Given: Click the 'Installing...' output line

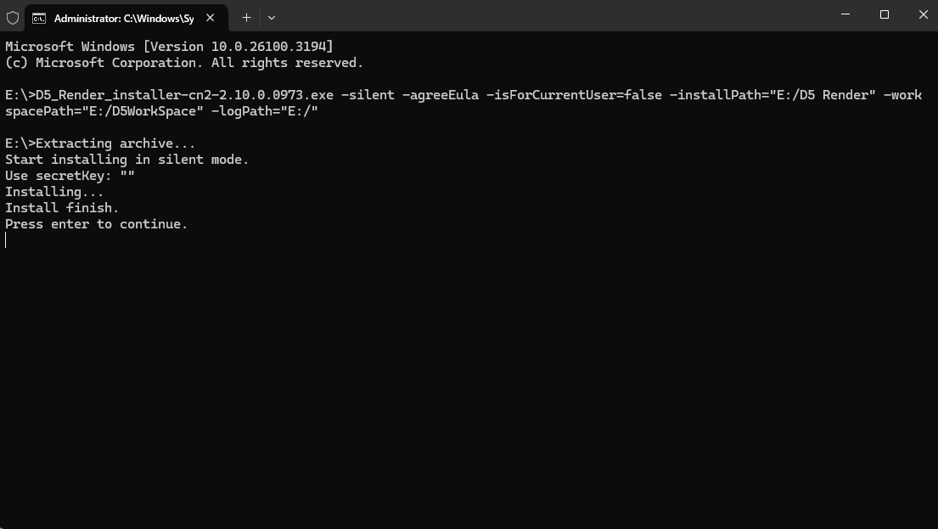Looking at the screenshot, I should tap(54, 192).
